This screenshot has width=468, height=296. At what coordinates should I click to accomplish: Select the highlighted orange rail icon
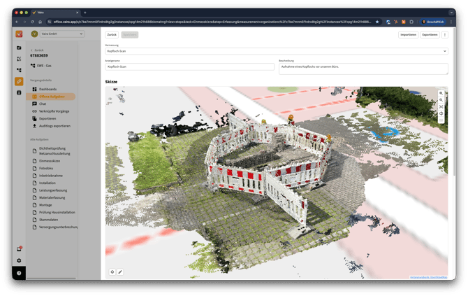[x=19, y=81]
